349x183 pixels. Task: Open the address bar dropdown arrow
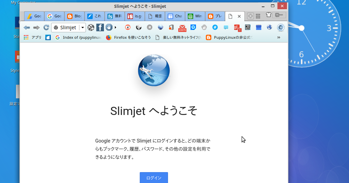coord(82,28)
